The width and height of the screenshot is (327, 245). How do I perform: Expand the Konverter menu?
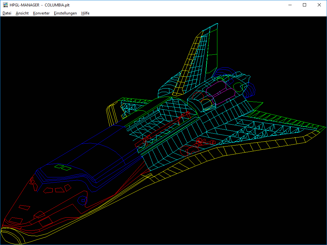(x=41, y=13)
